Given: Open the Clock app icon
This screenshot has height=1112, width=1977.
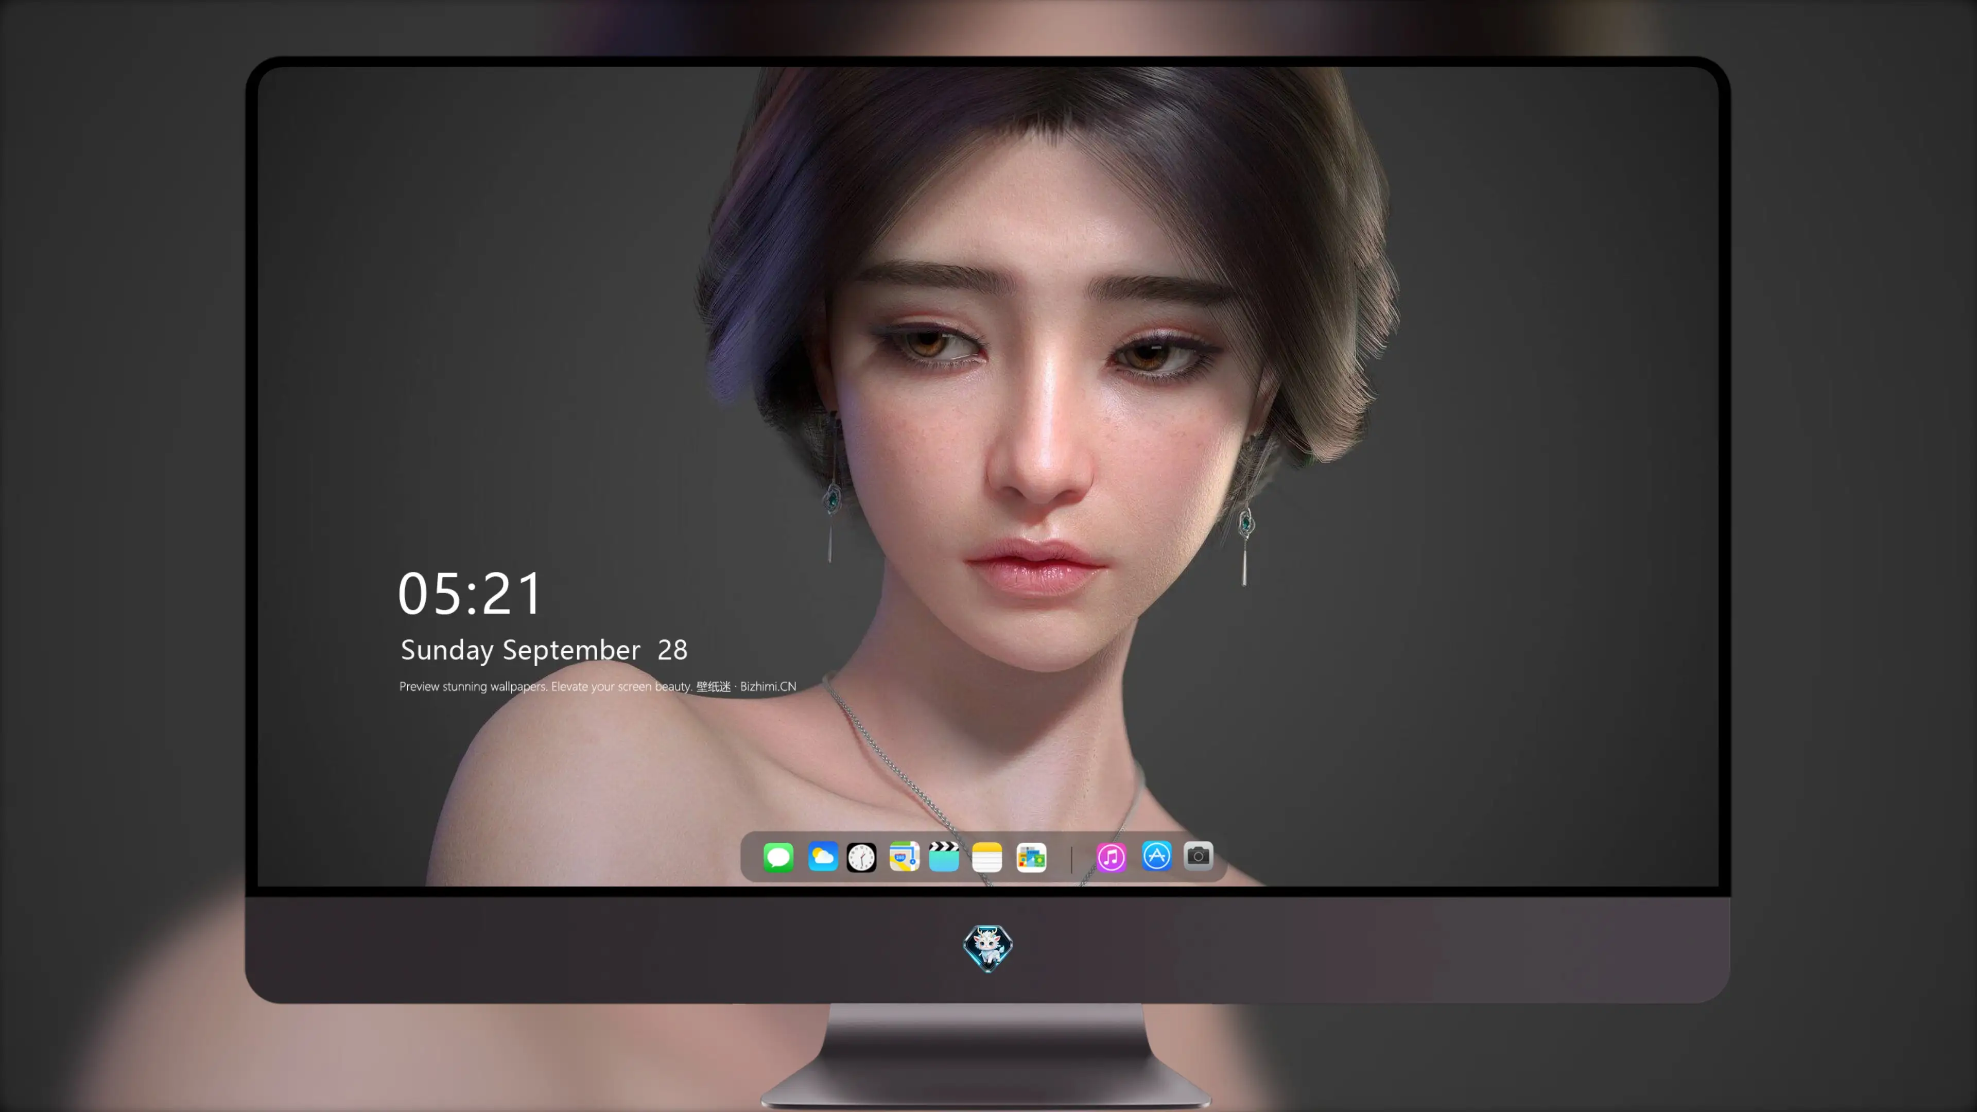Looking at the screenshot, I should coord(861,857).
